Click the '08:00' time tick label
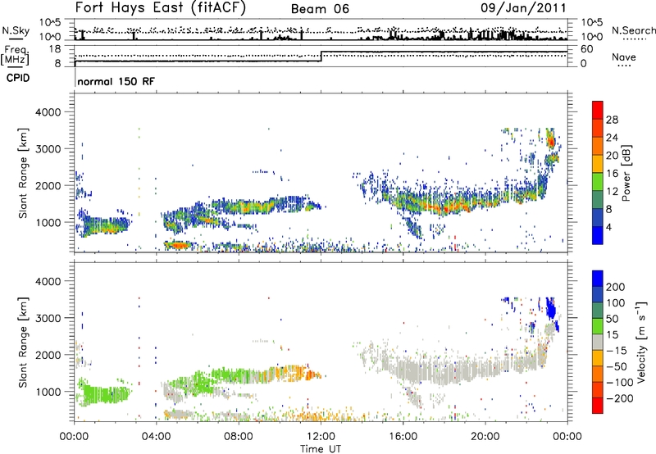Screen dimensions: 656x454 239,437
